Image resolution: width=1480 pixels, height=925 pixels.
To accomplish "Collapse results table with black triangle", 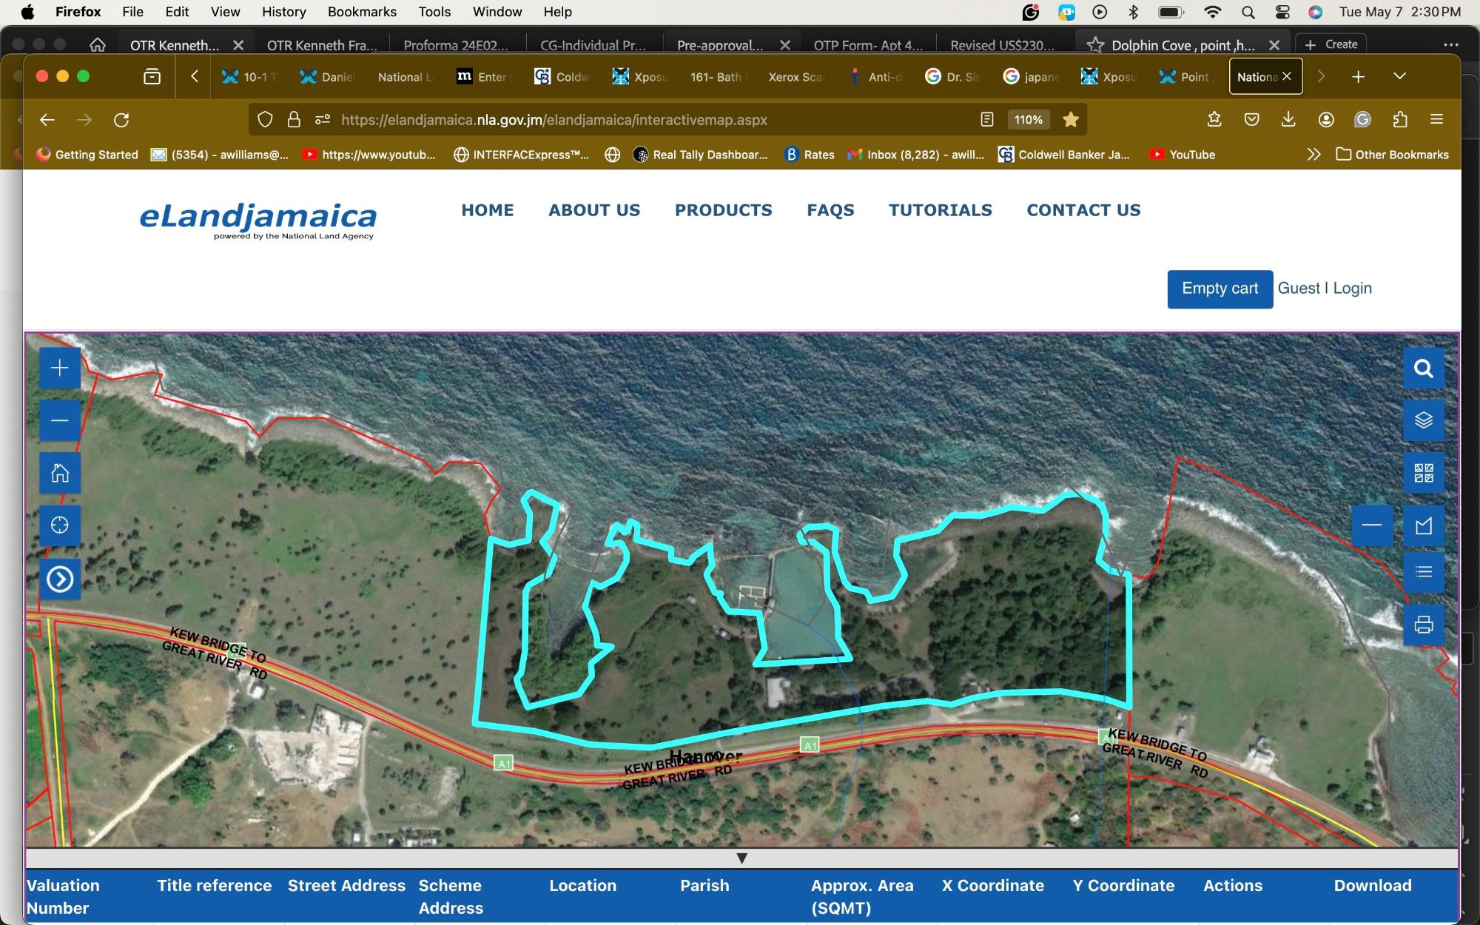I will [741, 858].
